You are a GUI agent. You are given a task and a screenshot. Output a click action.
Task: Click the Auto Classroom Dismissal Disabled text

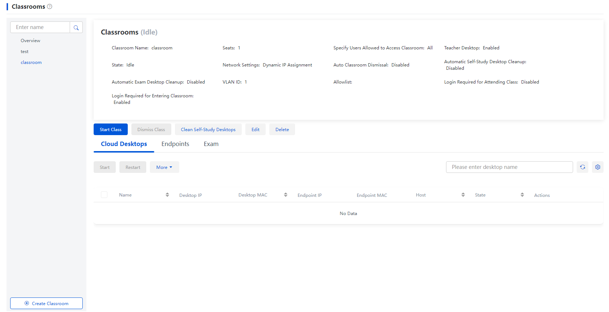click(371, 65)
